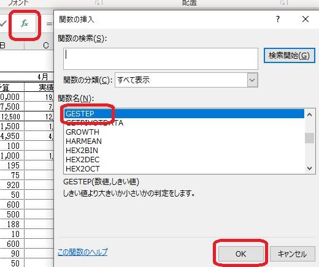The height and width of the screenshot is (267, 319).
Task: Click the function list scroll-up arrow
Action: coord(309,115)
